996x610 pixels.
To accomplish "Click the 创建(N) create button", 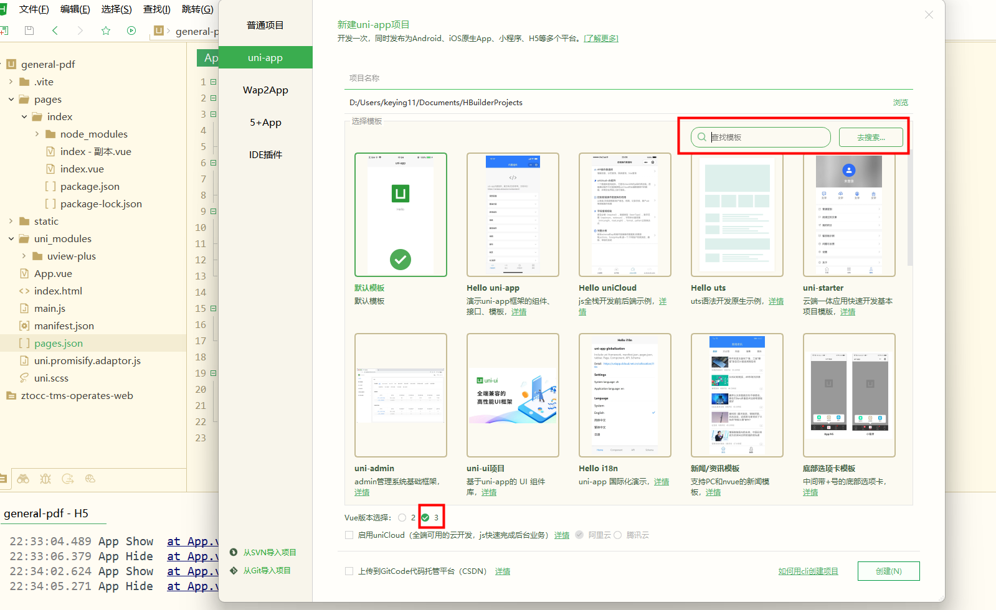I will 889,571.
